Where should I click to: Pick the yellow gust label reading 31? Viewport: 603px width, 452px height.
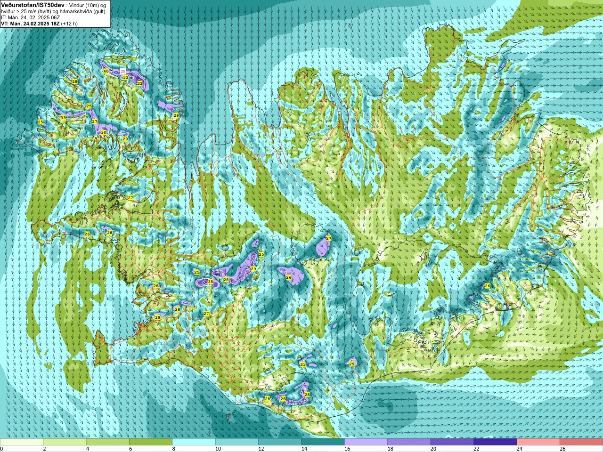pyautogui.click(x=303, y=364)
